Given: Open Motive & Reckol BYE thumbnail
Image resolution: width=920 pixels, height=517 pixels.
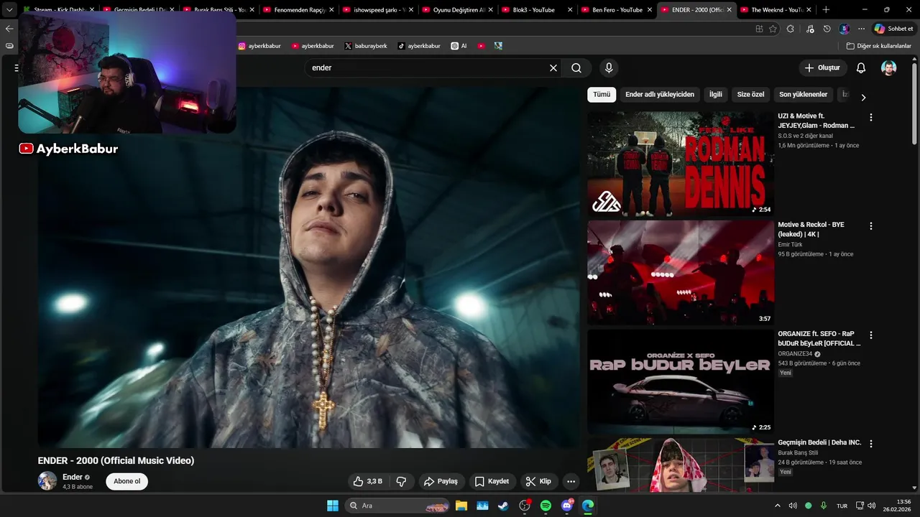Looking at the screenshot, I should (681, 273).
